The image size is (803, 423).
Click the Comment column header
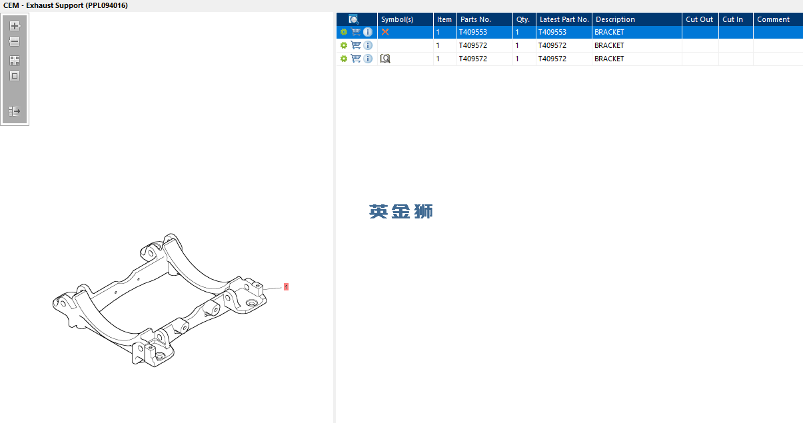pos(778,19)
